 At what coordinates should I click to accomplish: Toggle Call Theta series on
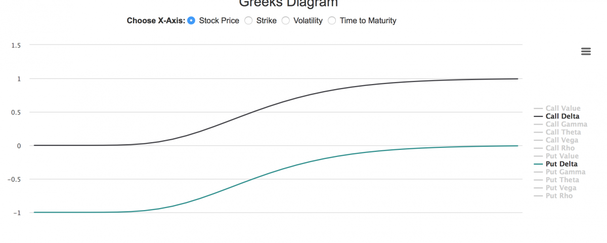(563, 132)
